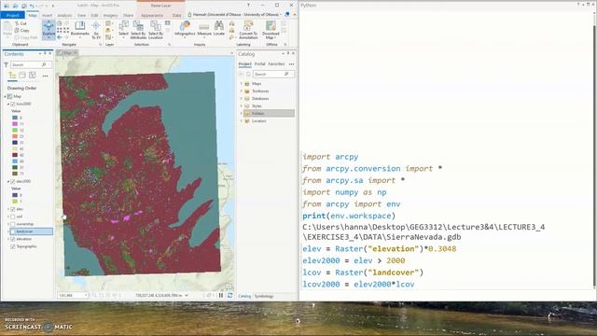
Task: Pause map drawing in status bar
Action: click(221, 295)
